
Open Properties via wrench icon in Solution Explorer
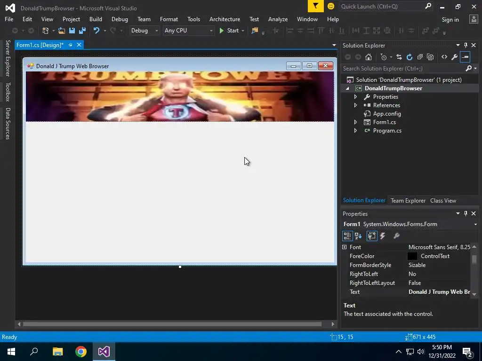454,57
